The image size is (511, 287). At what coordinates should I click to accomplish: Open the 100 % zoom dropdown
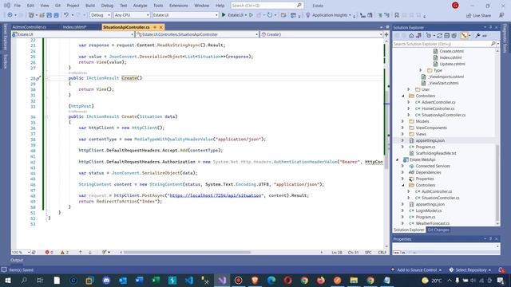coord(21,252)
